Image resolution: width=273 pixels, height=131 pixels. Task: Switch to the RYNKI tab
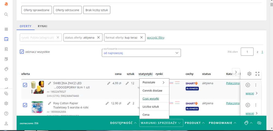tap(43, 26)
